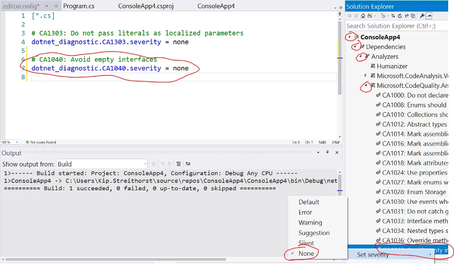Clear all output using the Clear All icon

pos(178,164)
